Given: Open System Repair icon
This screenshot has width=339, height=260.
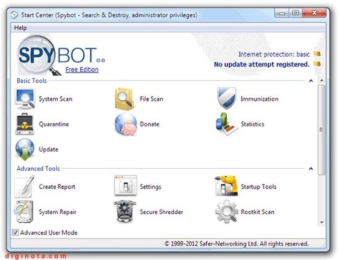Looking at the screenshot, I should [x=24, y=211].
